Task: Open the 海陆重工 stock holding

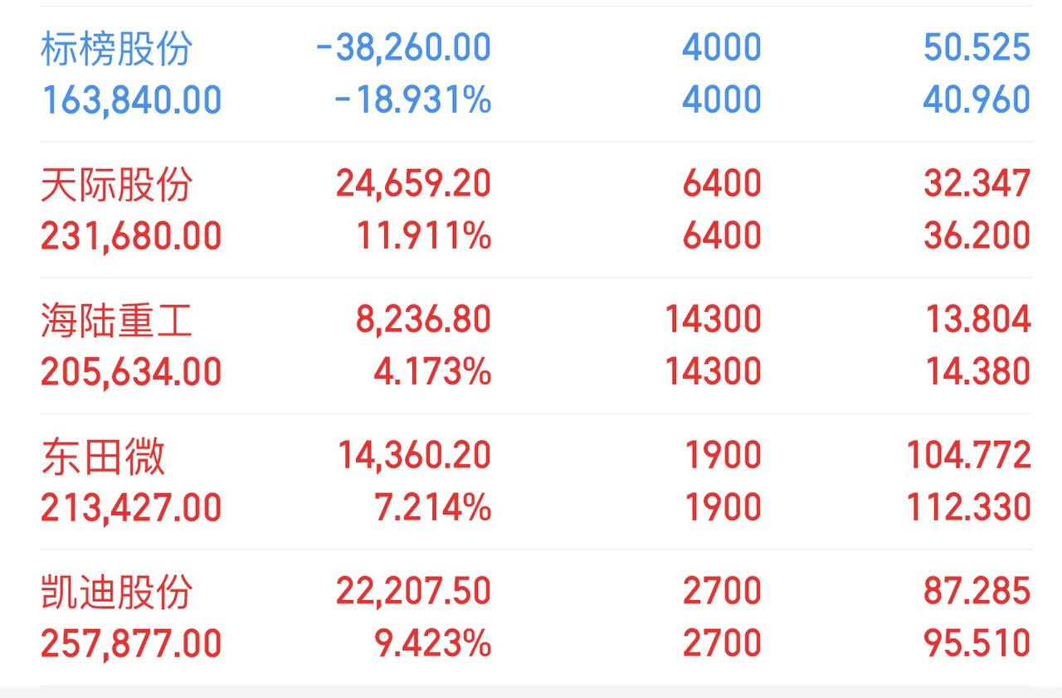Action: [x=116, y=320]
